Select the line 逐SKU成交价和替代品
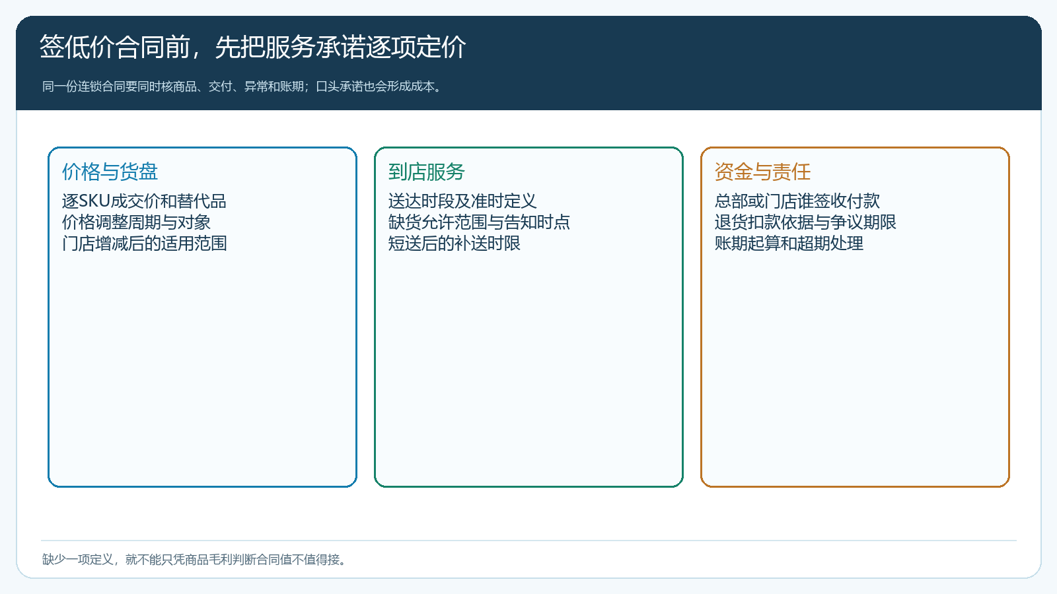 [x=144, y=201]
